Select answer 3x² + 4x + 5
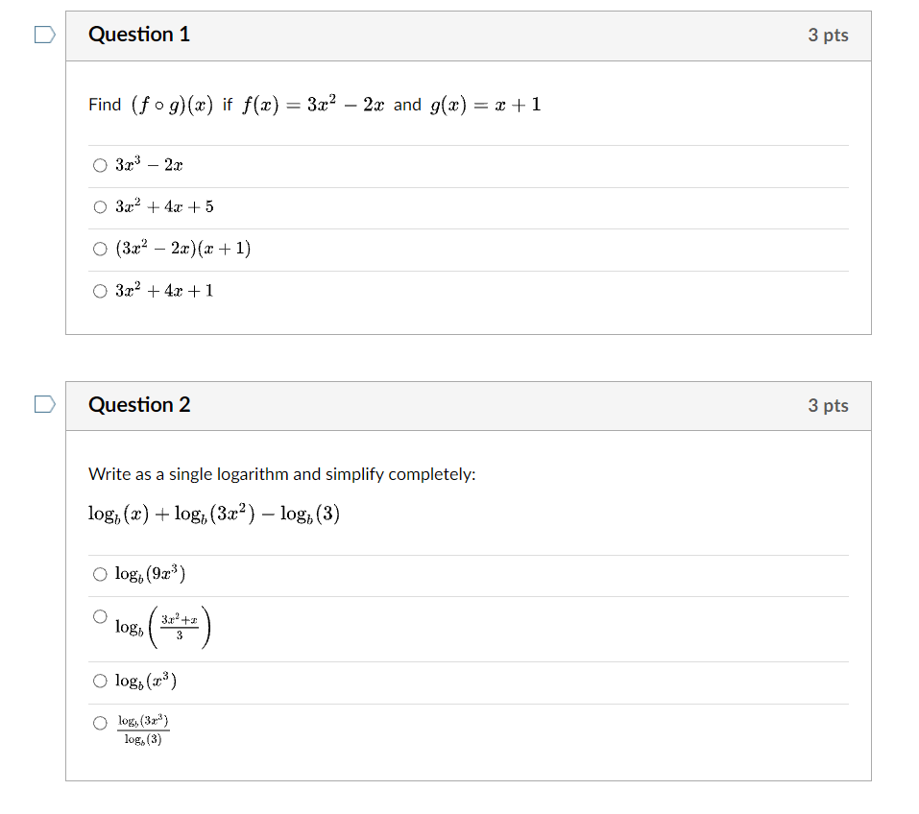919x814 pixels. 100,206
